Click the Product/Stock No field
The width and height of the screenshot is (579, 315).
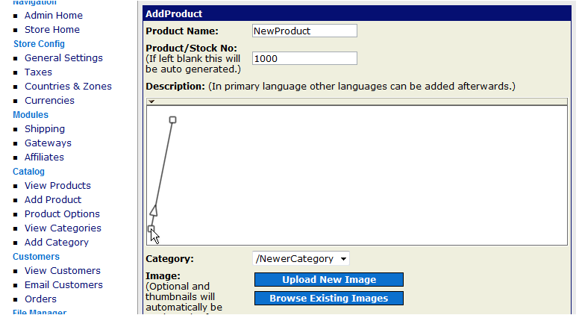click(x=304, y=58)
